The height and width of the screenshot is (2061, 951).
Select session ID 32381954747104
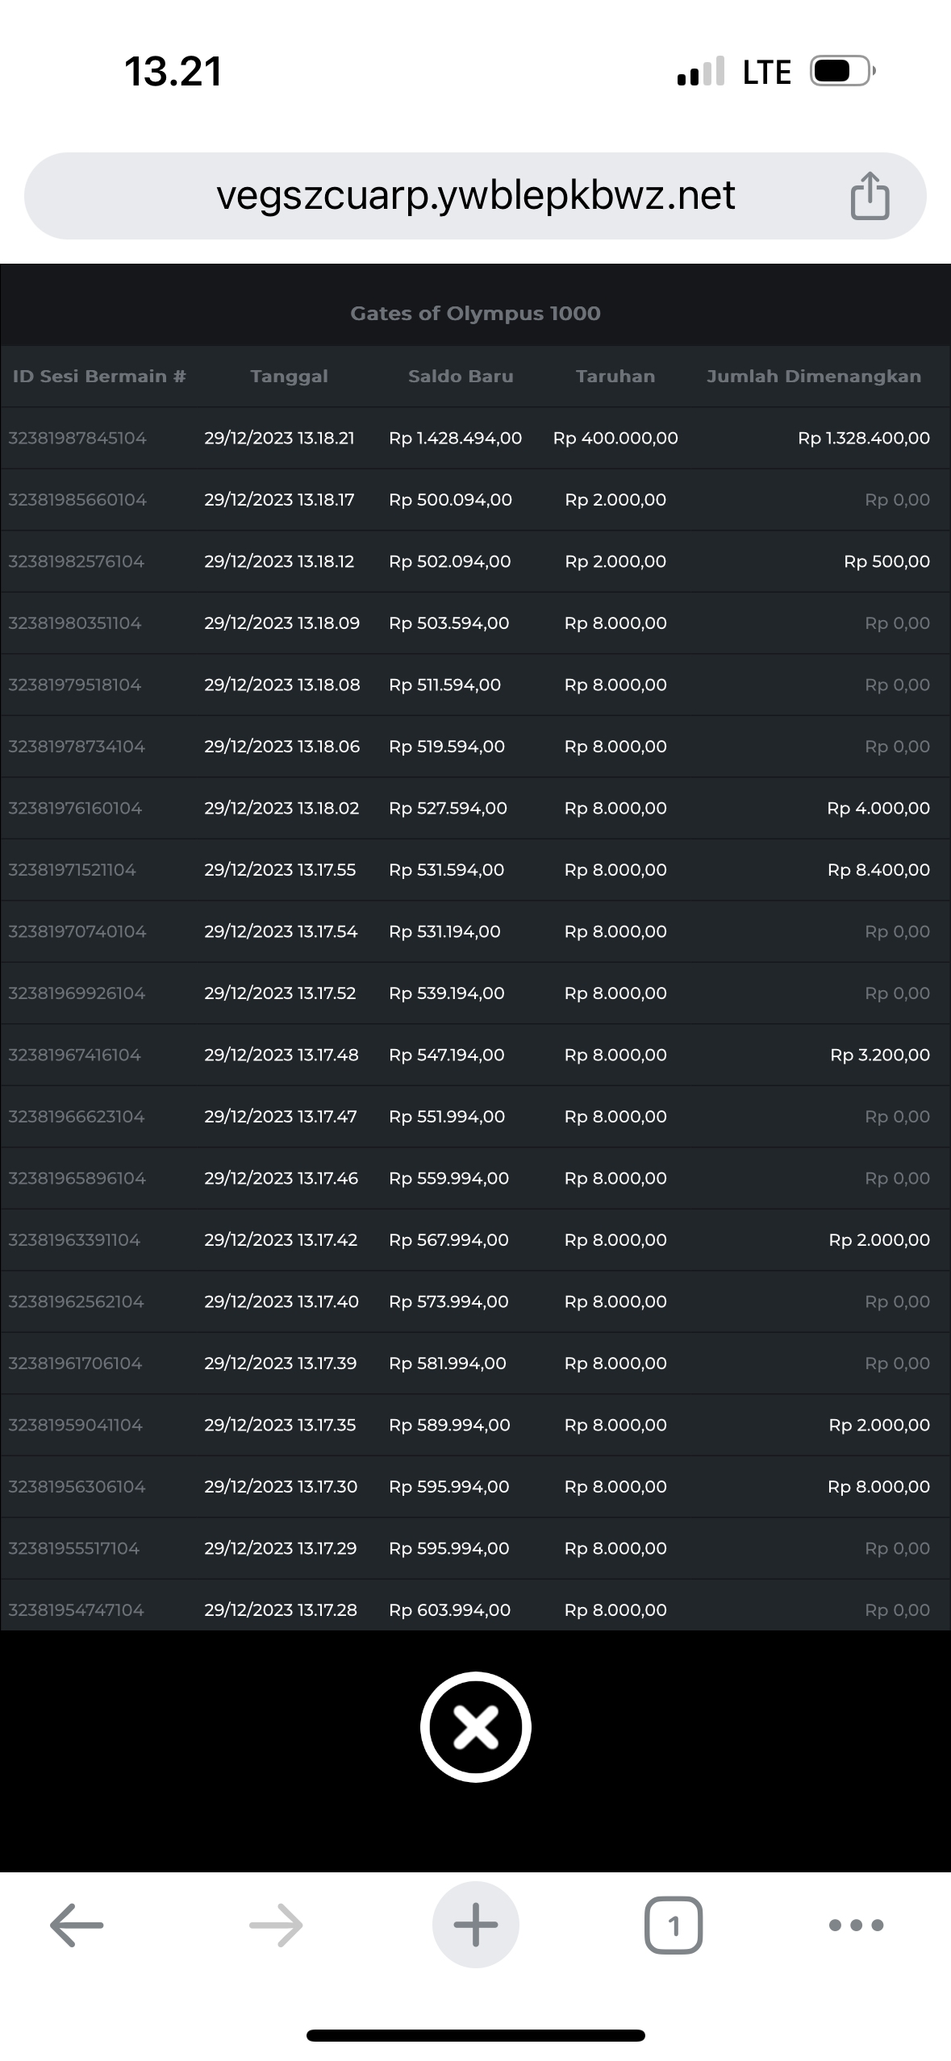76,1610
